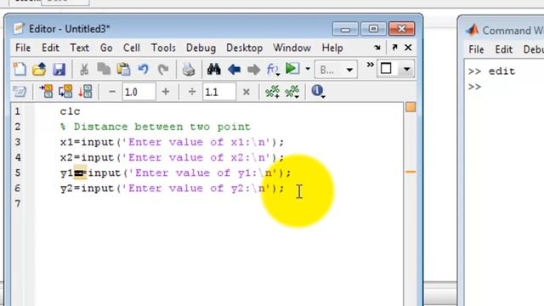Open the tile layout dropdown arrow

pos(406,69)
